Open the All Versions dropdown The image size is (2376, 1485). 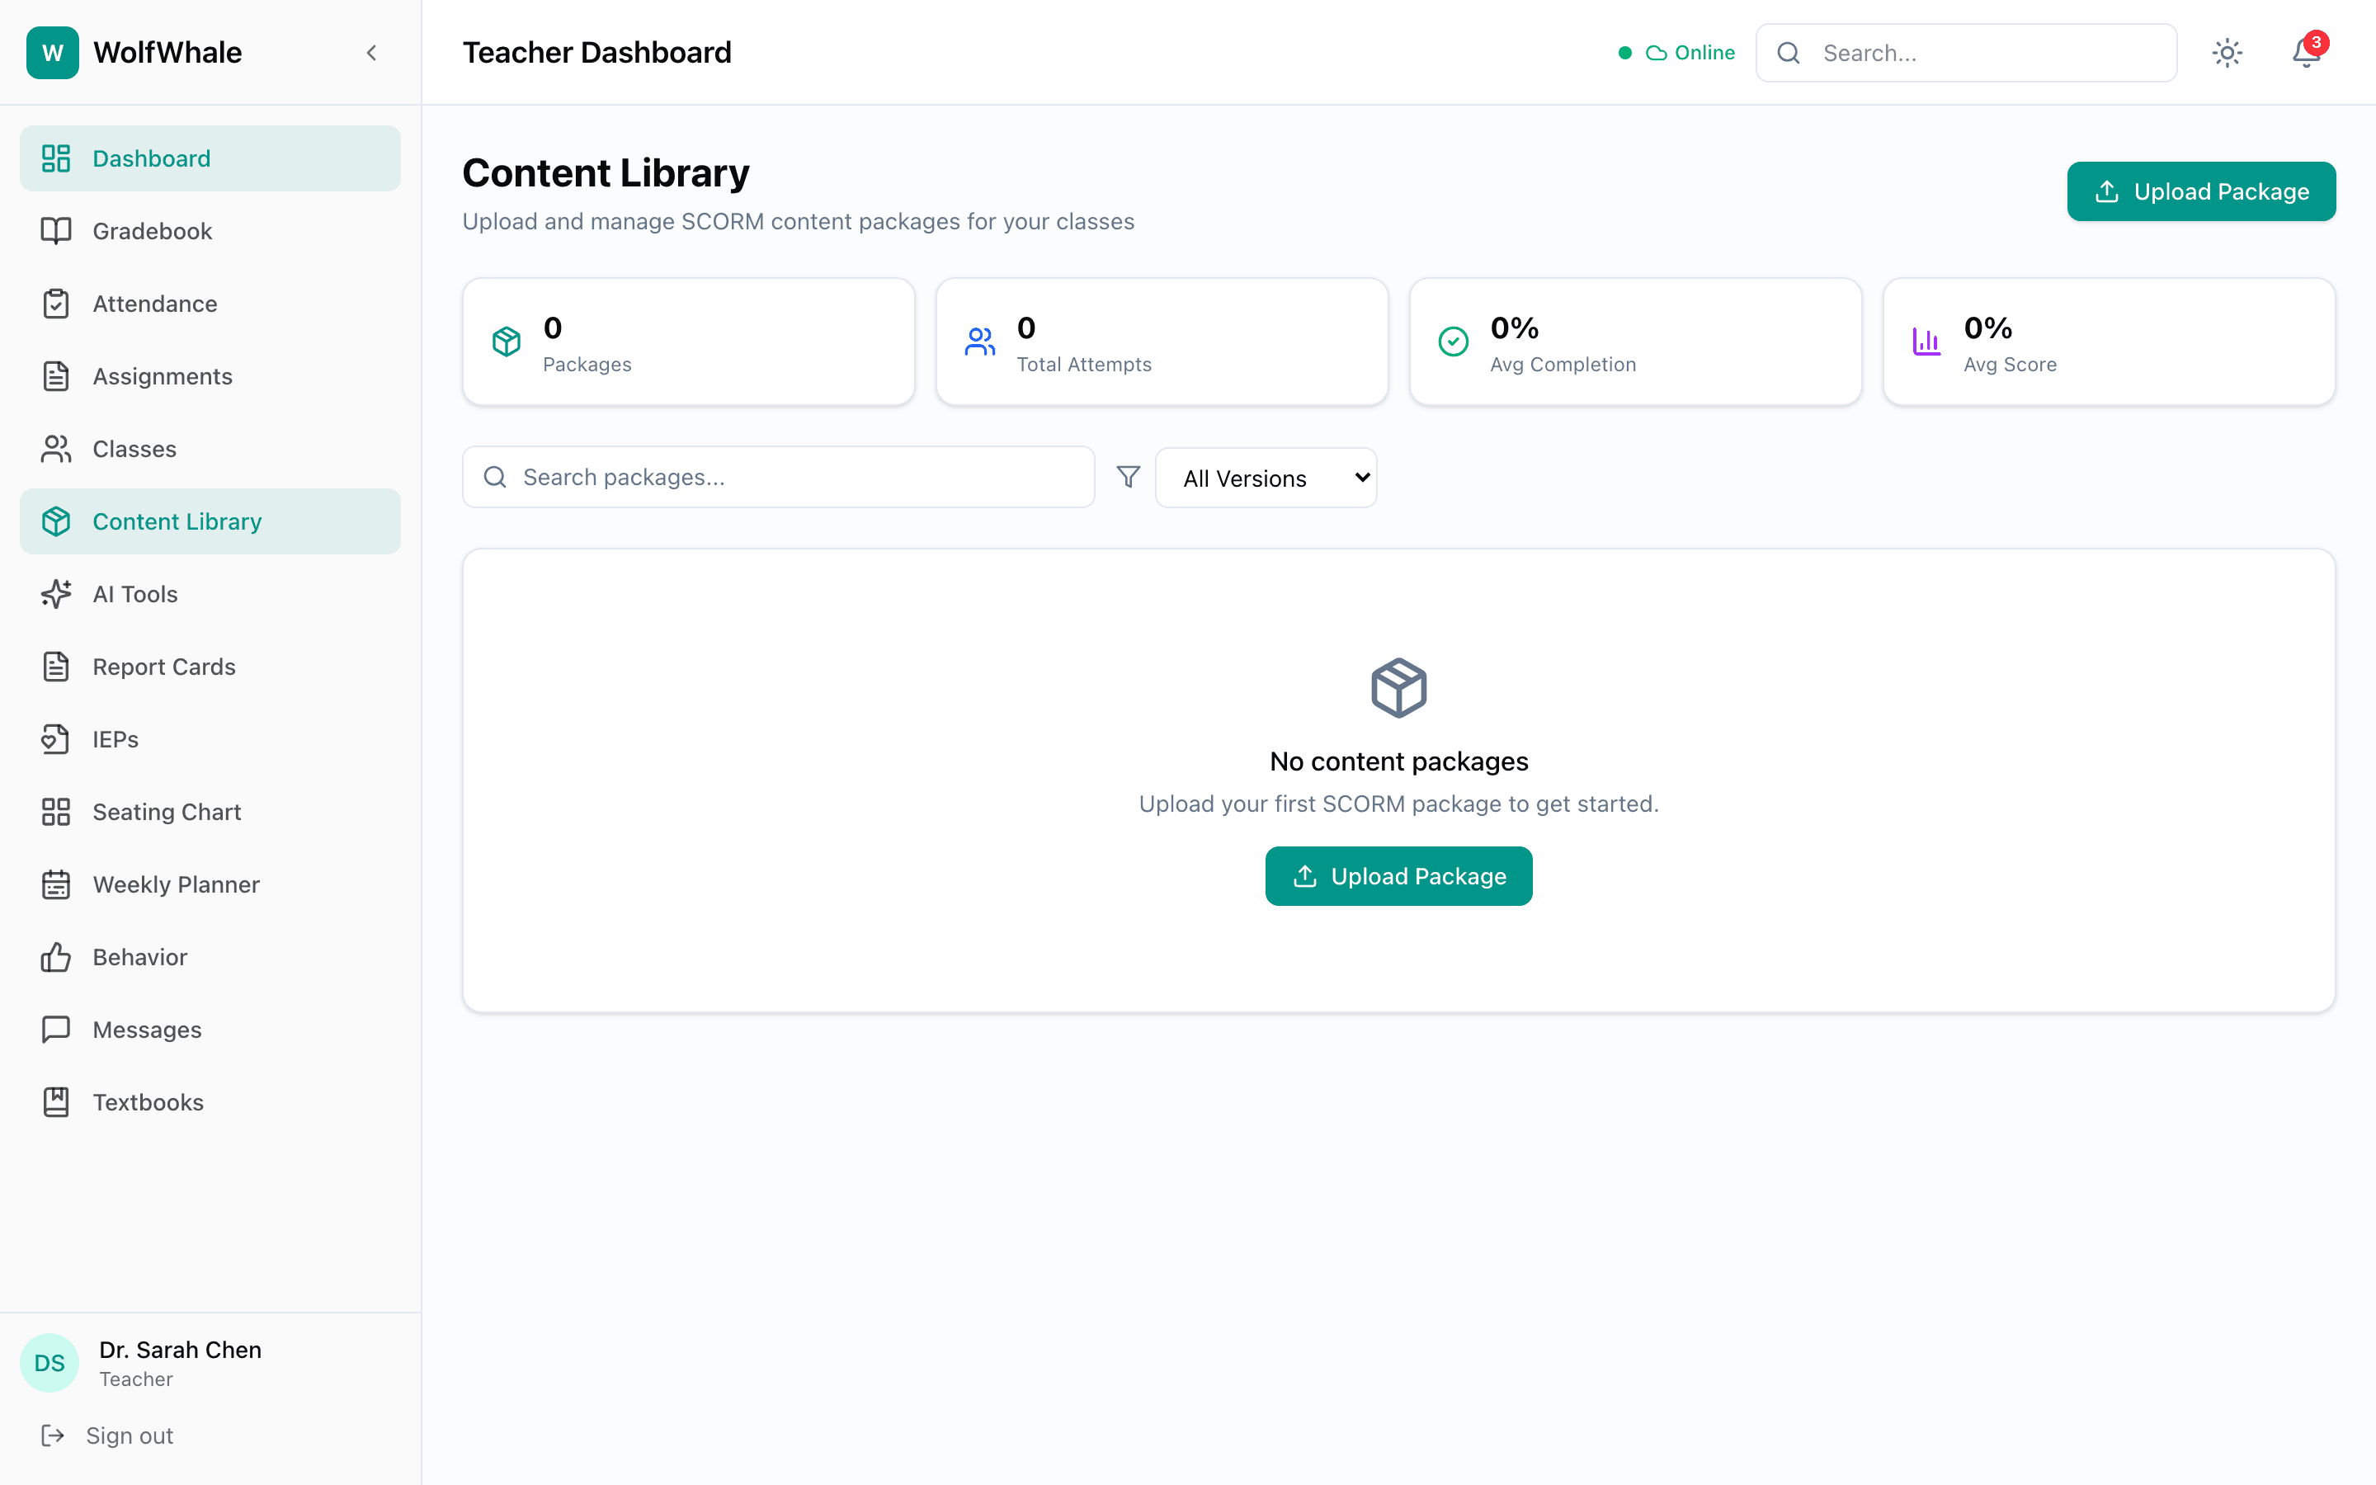tap(1266, 478)
